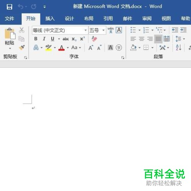Open the phonetic guide (wén) tool
This screenshot has height=191, width=191.
[111, 30]
